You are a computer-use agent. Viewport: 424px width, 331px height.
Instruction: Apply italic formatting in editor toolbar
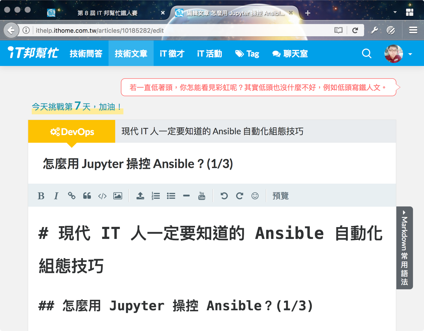(x=56, y=196)
